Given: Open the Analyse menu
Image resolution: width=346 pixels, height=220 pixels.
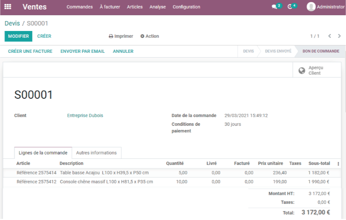Looking at the screenshot, I should [x=158, y=7].
